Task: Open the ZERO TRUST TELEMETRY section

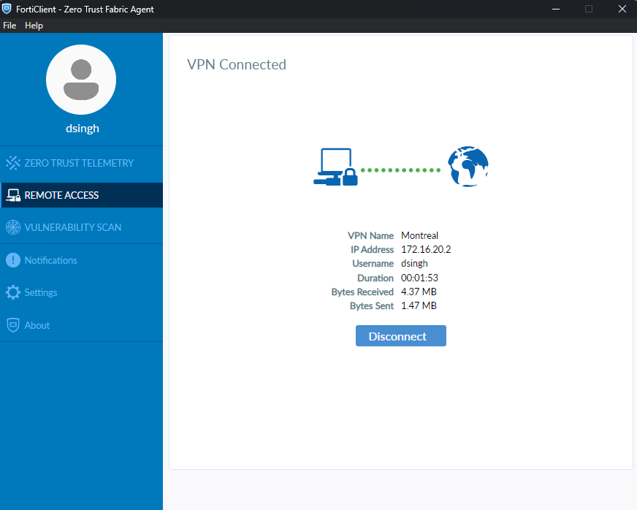Action: pos(81,163)
